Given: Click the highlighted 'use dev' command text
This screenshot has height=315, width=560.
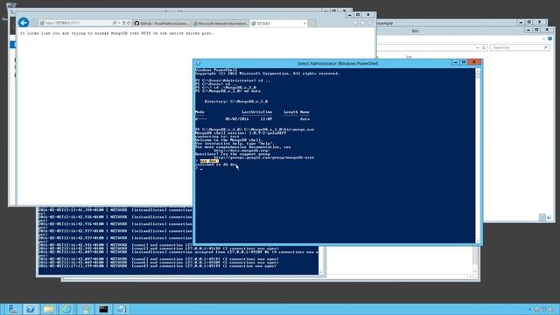Looking at the screenshot, I should [209, 161].
